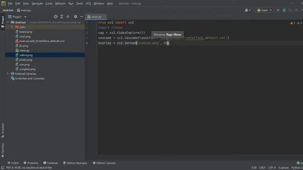
Task: Hide the Project panel with minus icon
Action: tap(81, 17)
